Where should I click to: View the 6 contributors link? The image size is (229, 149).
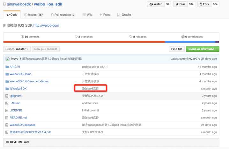tap(192, 37)
